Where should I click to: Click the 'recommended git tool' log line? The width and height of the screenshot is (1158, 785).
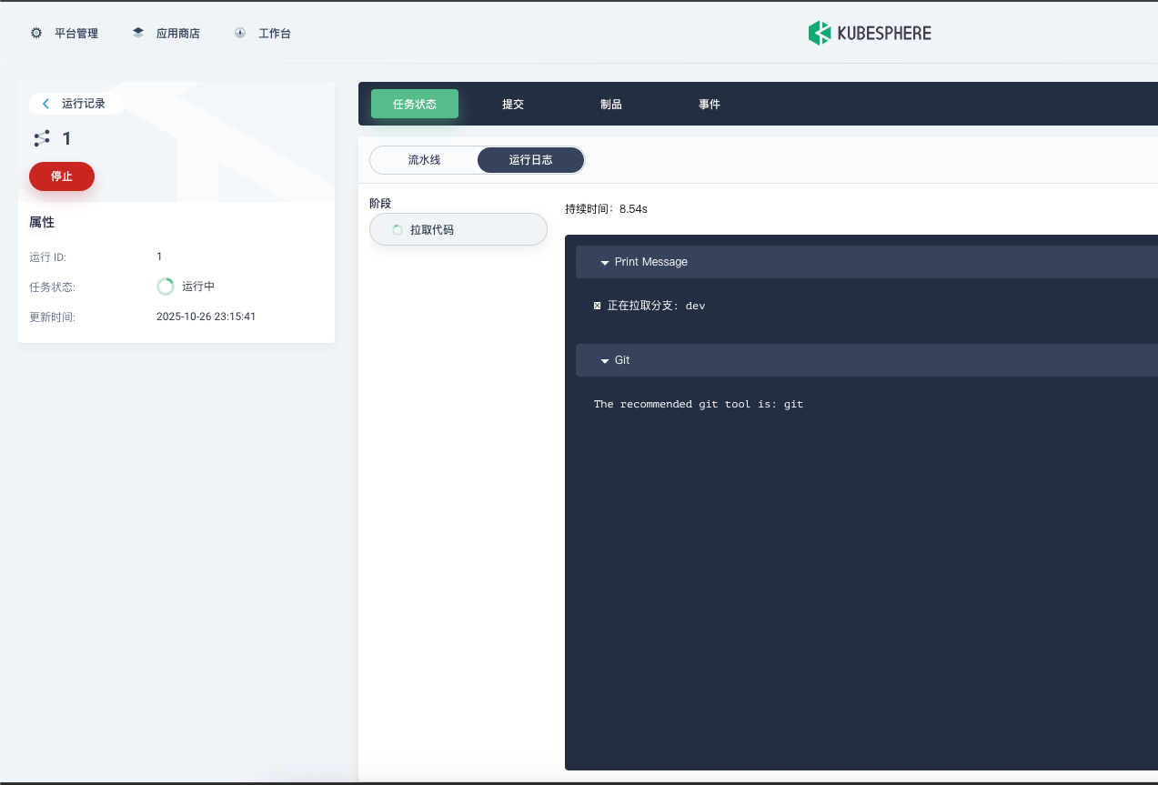[x=699, y=405]
